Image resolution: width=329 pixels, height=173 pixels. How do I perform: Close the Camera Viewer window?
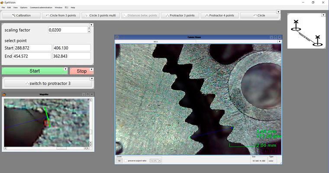280,37
